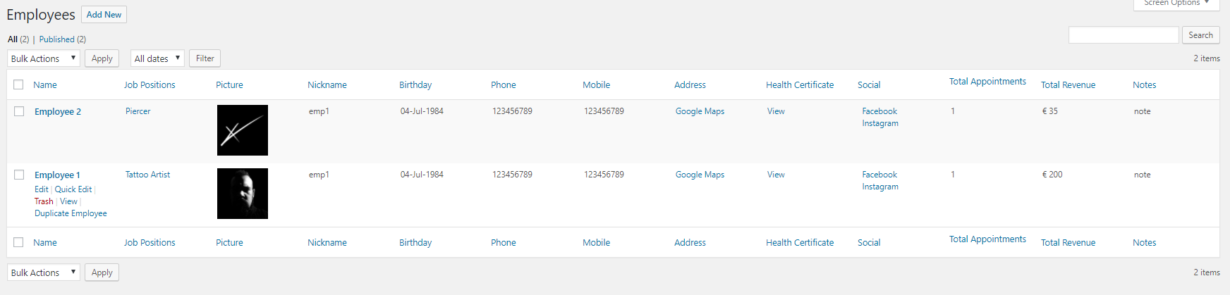Open Employee 1 Instagram link
Viewport: 1230px width, 295px height.
tap(880, 187)
